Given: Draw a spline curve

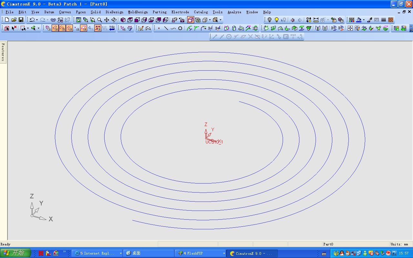Looking at the screenshot, I should pos(173,28).
